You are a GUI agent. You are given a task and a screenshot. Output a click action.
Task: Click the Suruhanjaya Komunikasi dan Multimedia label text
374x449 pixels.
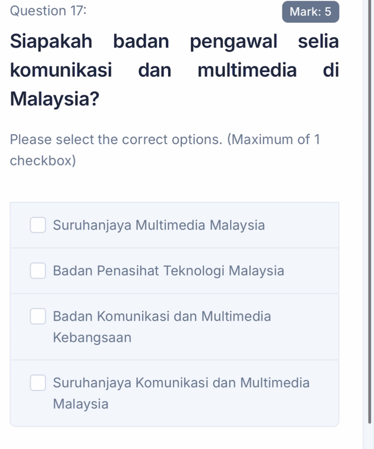(x=181, y=383)
